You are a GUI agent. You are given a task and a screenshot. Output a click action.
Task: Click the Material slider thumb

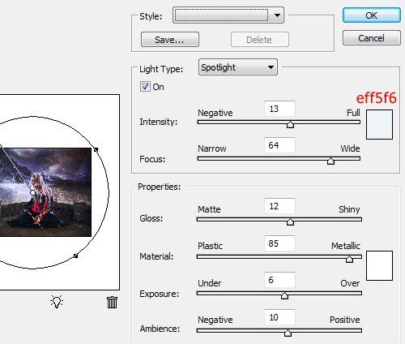(x=349, y=259)
